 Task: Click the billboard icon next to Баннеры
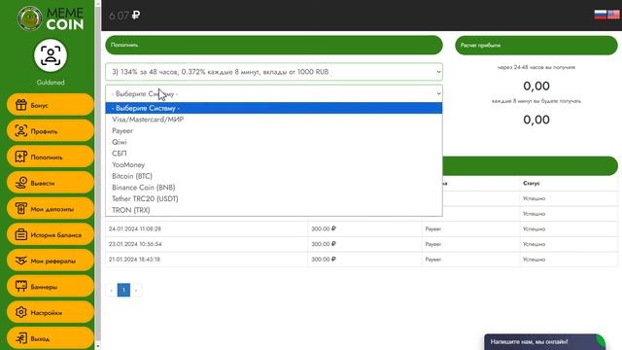(x=21, y=287)
